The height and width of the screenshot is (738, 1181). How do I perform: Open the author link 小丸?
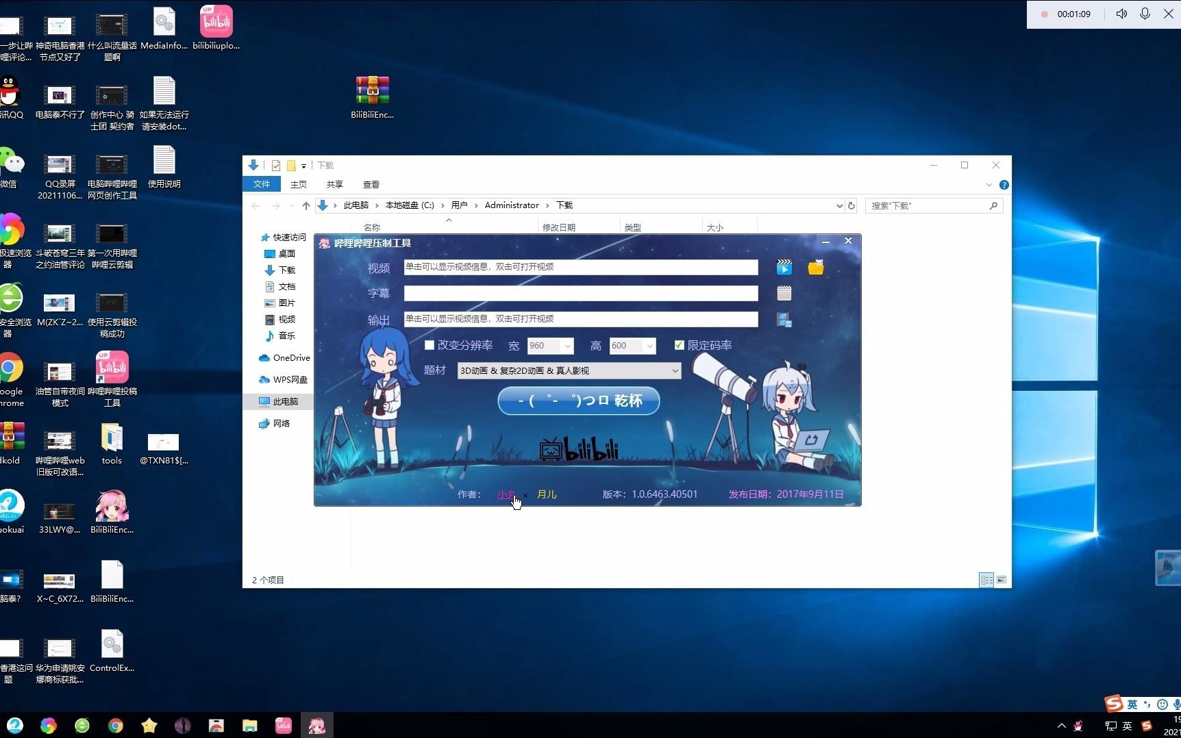point(506,494)
